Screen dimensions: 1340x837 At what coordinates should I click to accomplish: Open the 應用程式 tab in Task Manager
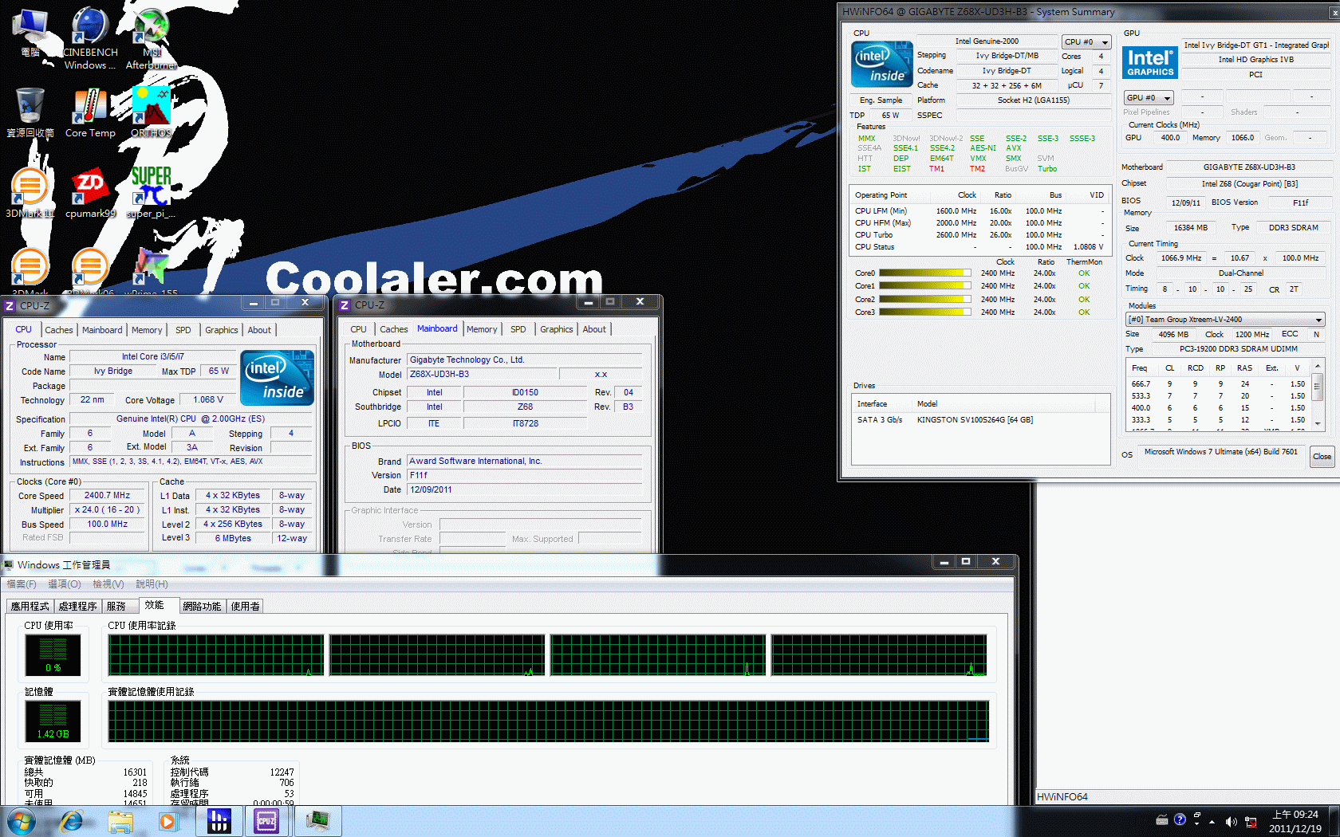30,607
